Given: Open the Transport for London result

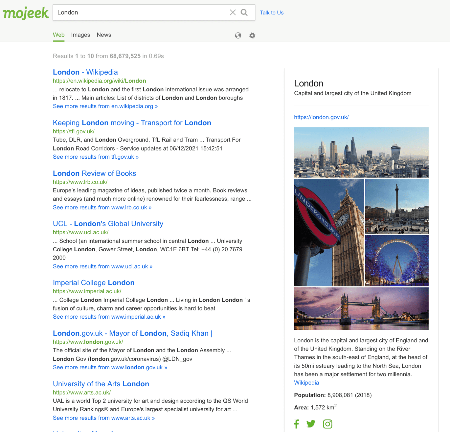Looking at the screenshot, I should coord(132,123).
